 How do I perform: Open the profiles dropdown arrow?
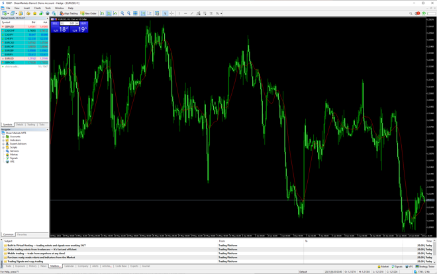17,13
